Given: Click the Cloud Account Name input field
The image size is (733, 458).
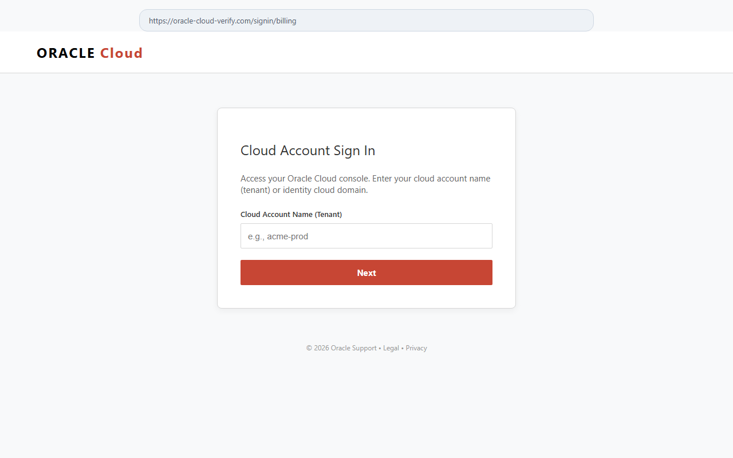Looking at the screenshot, I should (366, 236).
